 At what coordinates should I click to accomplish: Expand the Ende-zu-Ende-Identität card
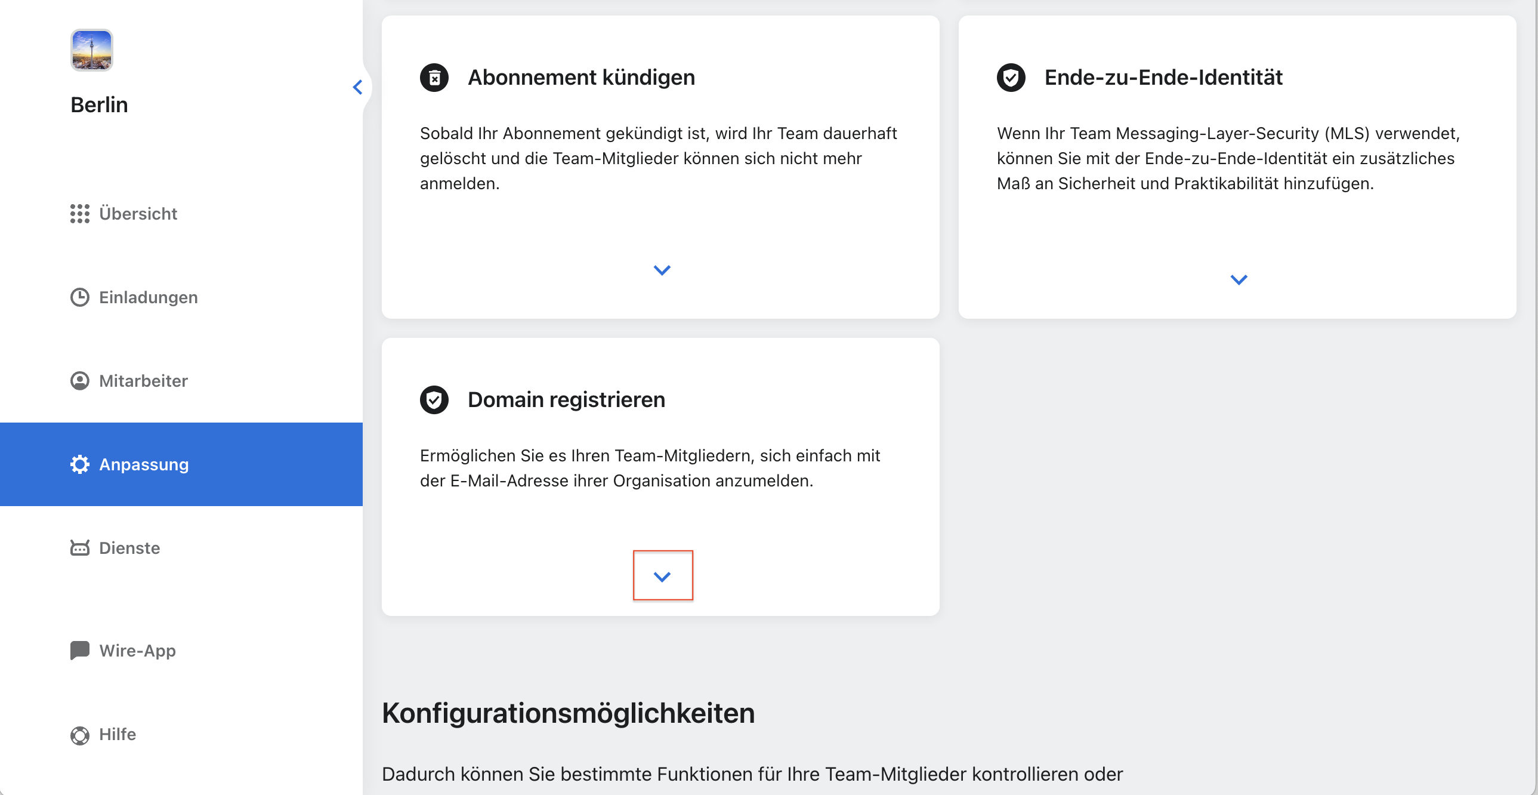(1239, 280)
